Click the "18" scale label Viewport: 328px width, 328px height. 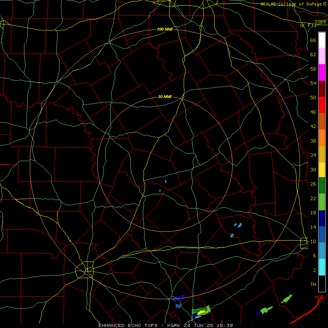pyautogui.click(x=313, y=213)
